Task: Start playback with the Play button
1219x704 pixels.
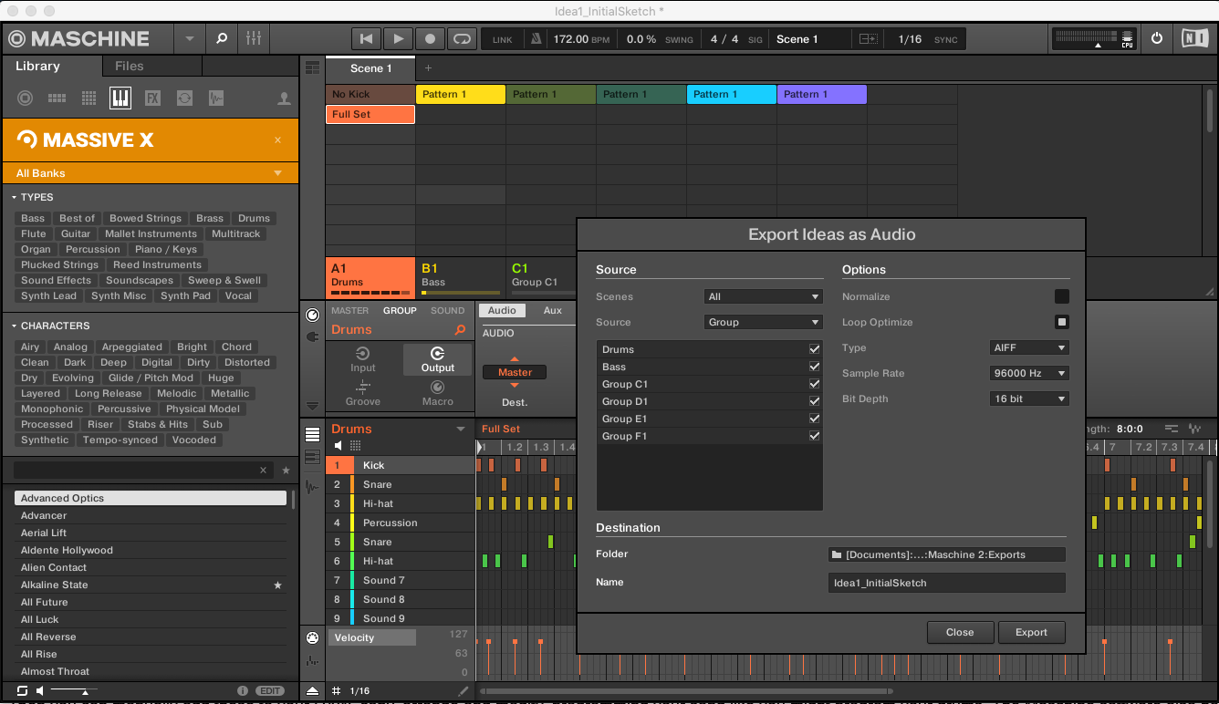Action: click(x=398, y=38)
